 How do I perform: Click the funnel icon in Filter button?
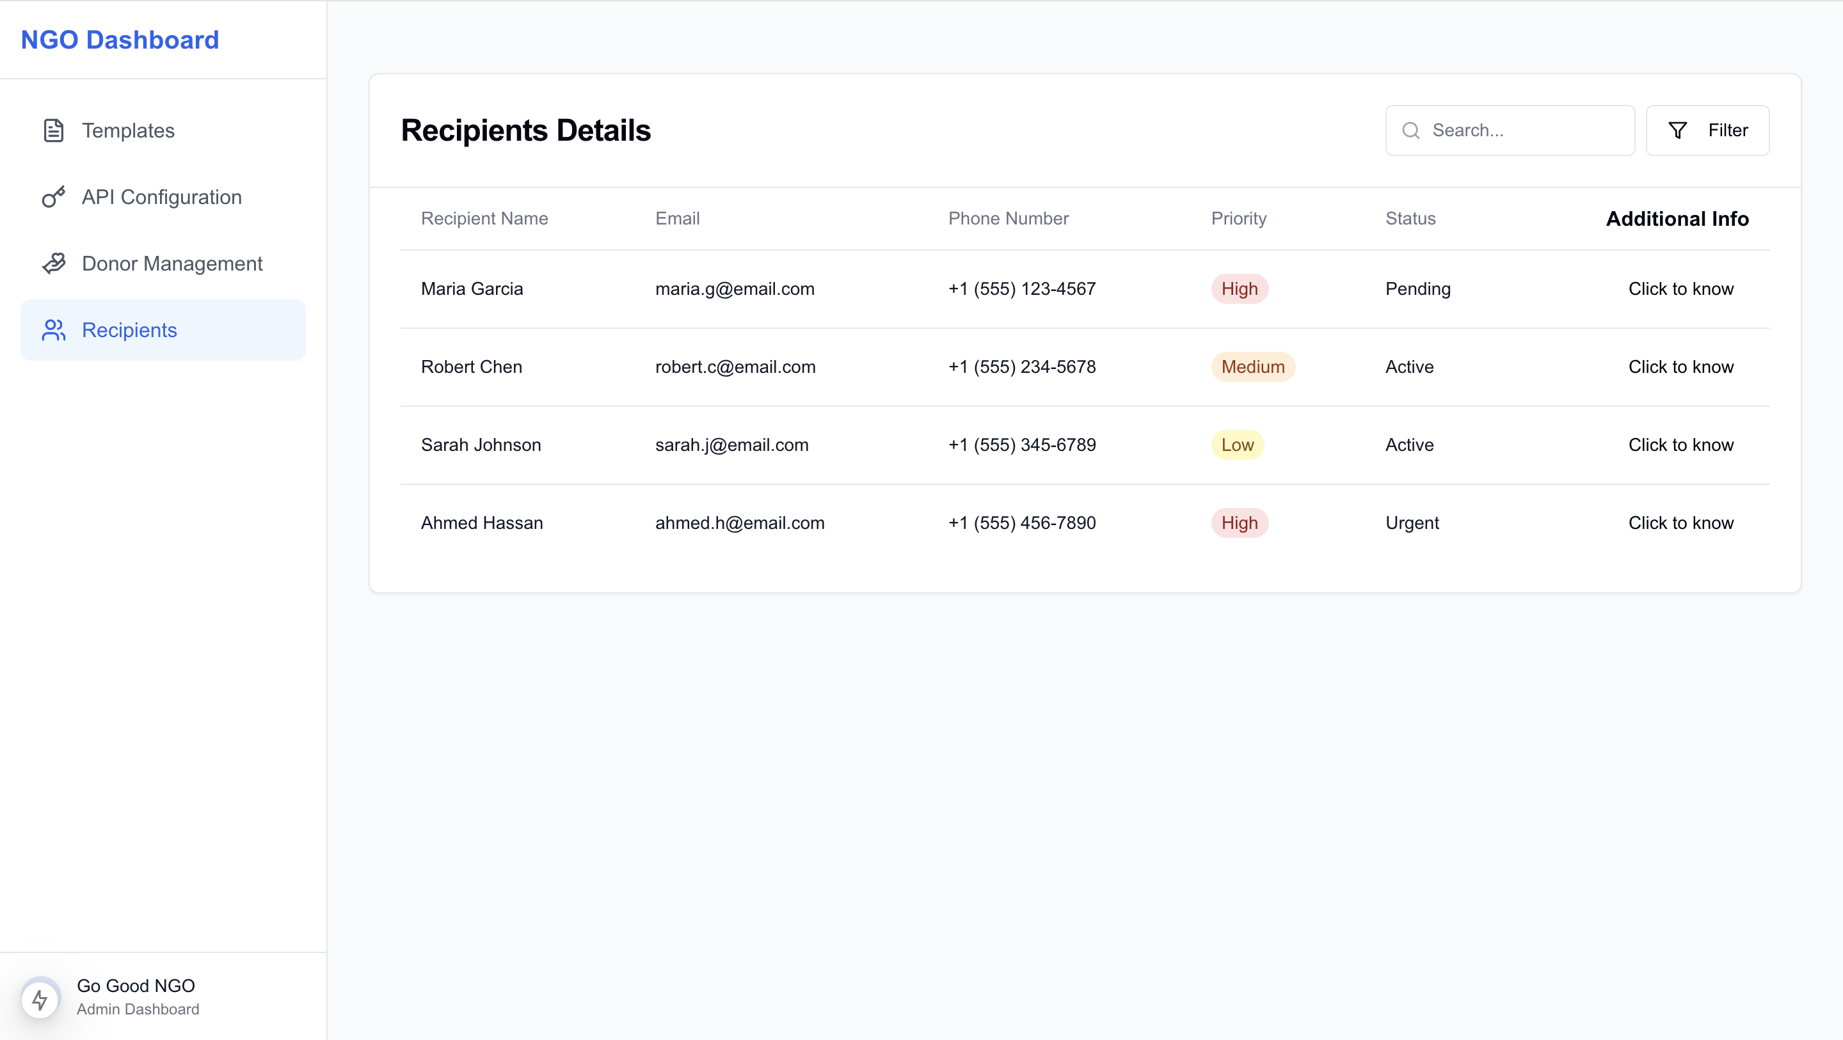(x=1677, y=130)
